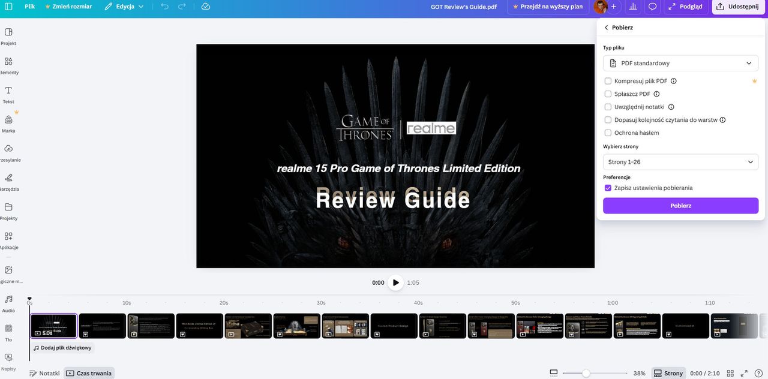Click the Udostępnij share button
Screen dimensions: 768x379
pos(737,7)
